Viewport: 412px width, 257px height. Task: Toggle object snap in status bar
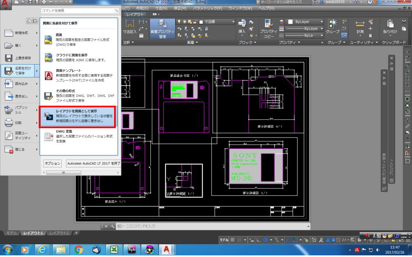click(x=295, y=240)
